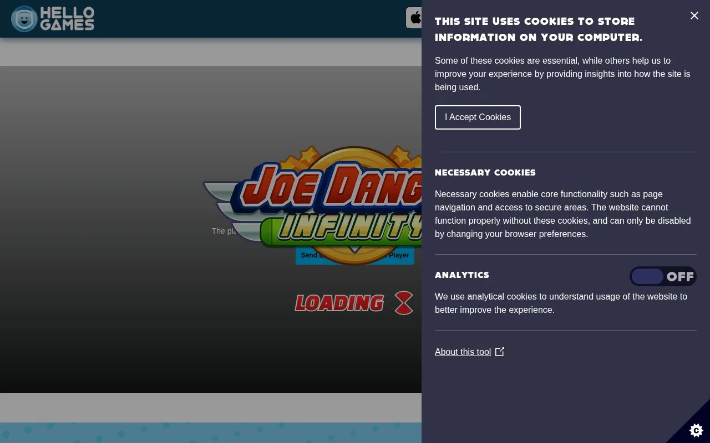
Task: Click the cookie settings gear icon
Action: [x=696, y=430]
